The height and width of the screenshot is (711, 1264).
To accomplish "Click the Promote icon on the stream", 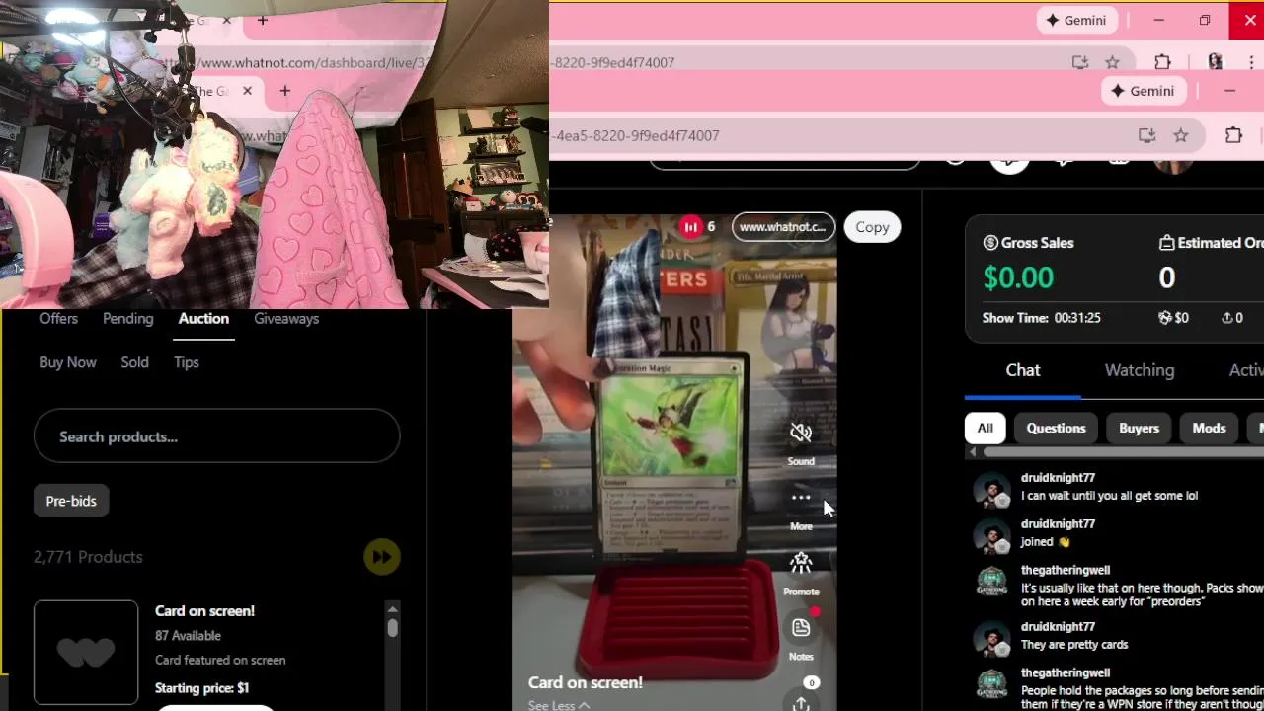I will point(801,563).
